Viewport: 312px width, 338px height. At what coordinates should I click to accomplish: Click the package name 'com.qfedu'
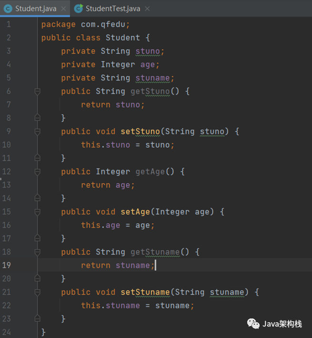pyautogui.click(x=103, y=25)
